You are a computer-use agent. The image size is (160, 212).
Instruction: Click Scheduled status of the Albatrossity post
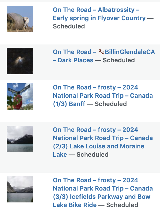click(x=69, y=26)
